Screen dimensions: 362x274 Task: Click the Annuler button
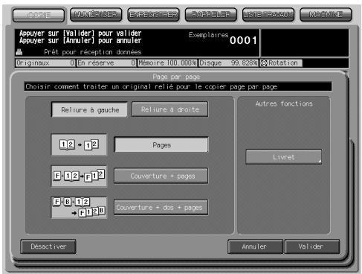pos(255,246)
